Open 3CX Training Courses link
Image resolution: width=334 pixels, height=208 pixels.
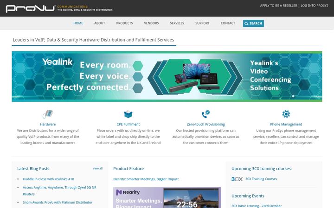click(261, 179)
